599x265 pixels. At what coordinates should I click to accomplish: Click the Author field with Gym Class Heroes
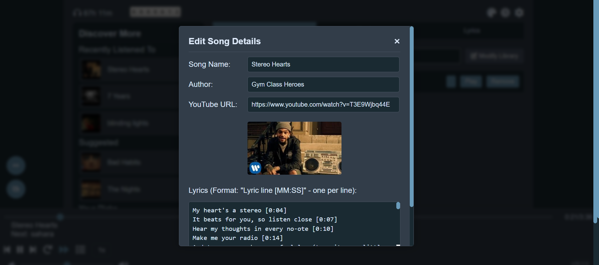323,84
